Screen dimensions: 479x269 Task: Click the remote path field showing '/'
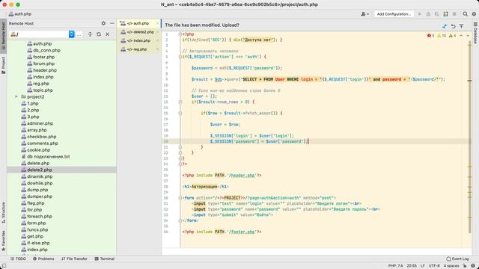[39, 34]
